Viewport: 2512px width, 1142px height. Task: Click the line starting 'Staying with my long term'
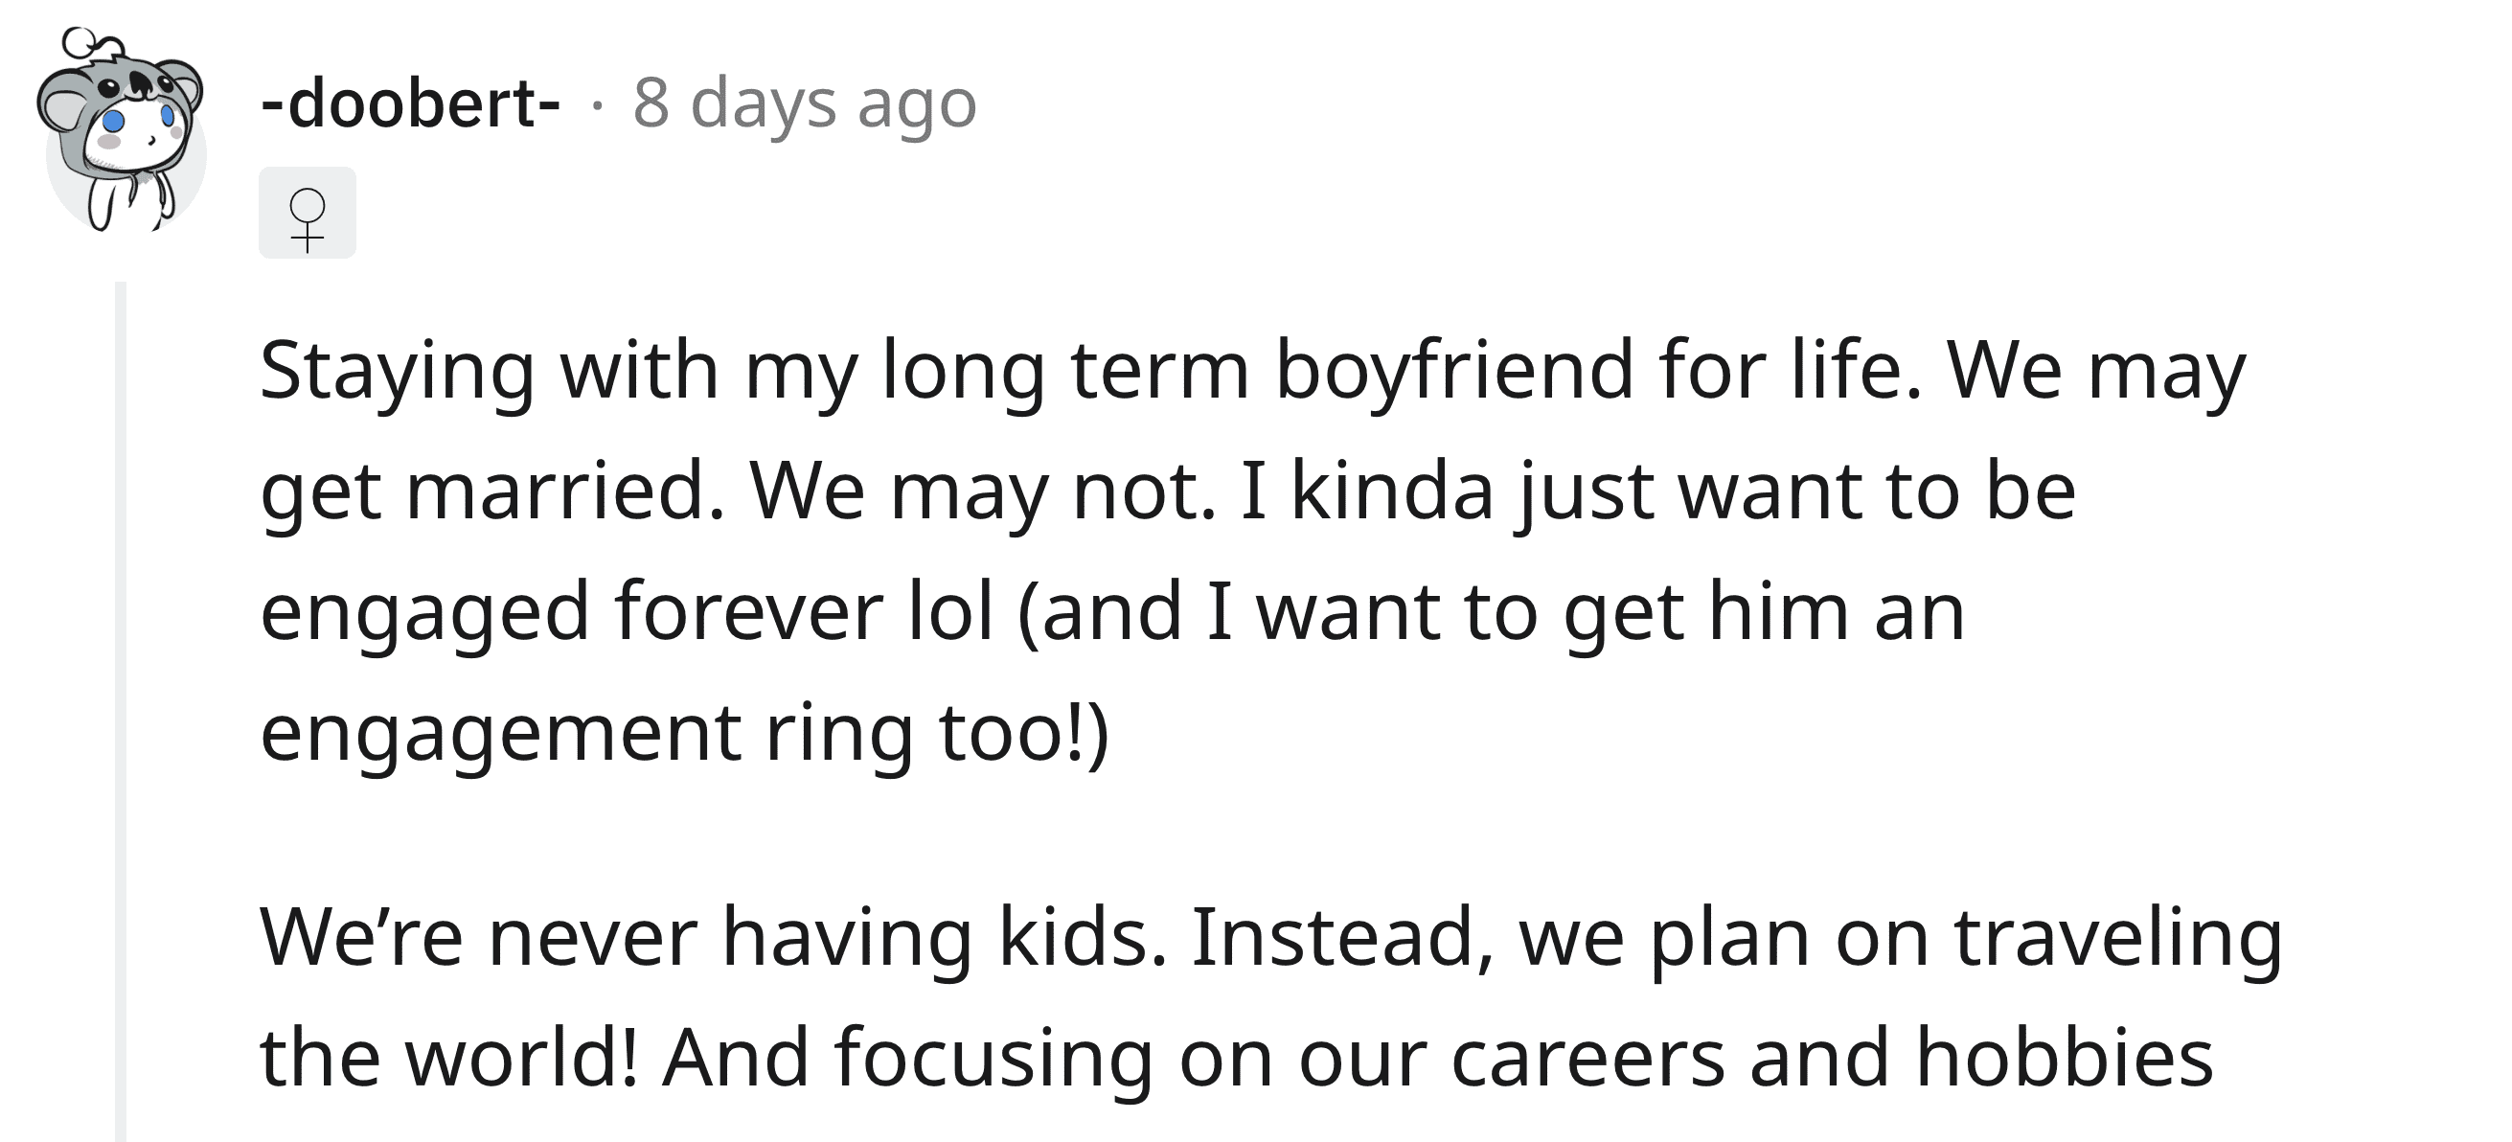[1252, 372]
